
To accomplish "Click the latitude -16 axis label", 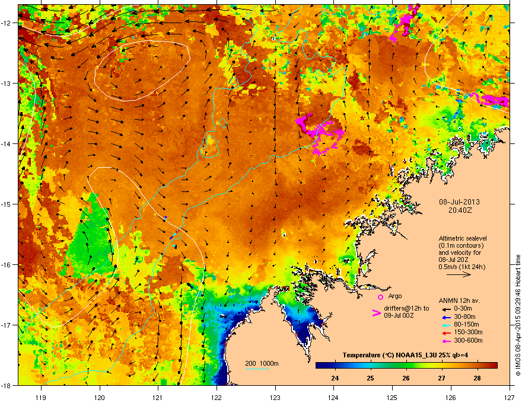I will [x=7, y=265].
